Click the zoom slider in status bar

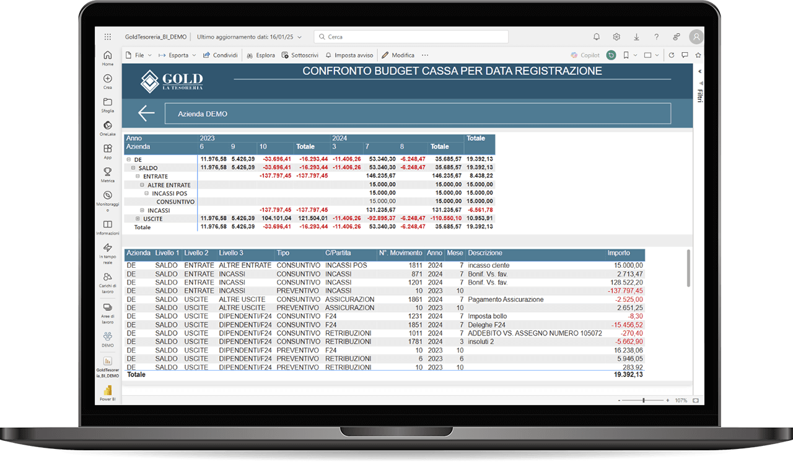644,401
